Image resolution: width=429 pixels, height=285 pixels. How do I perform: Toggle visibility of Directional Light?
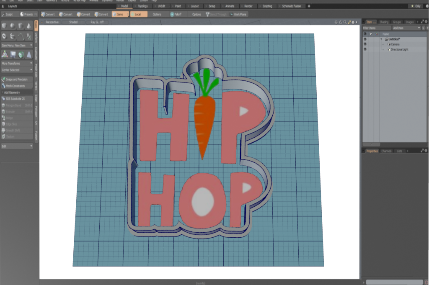[365, 49]
